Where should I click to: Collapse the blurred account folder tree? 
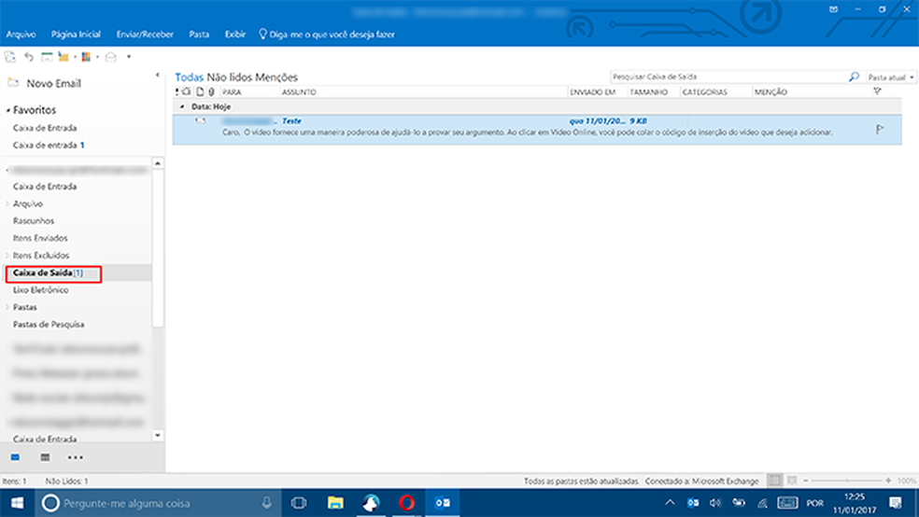point(7,171)
